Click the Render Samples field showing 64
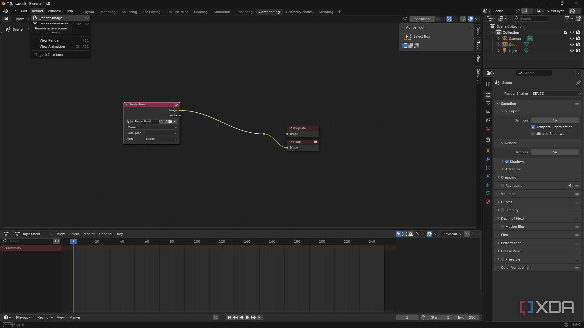 (555, 152)
